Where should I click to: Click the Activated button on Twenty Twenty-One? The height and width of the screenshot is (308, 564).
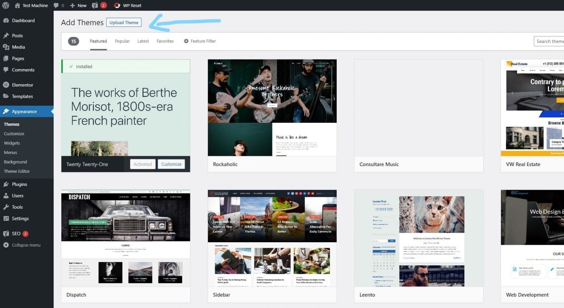point(142,164)
